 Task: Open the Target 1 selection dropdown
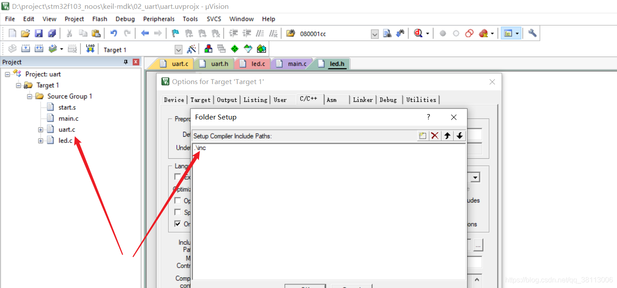179,50
